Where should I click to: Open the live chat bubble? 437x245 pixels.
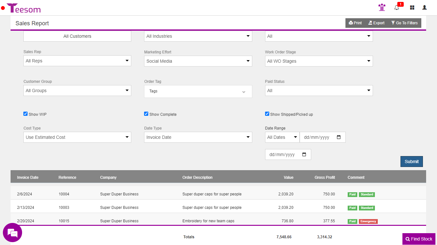tap(12, 233)
